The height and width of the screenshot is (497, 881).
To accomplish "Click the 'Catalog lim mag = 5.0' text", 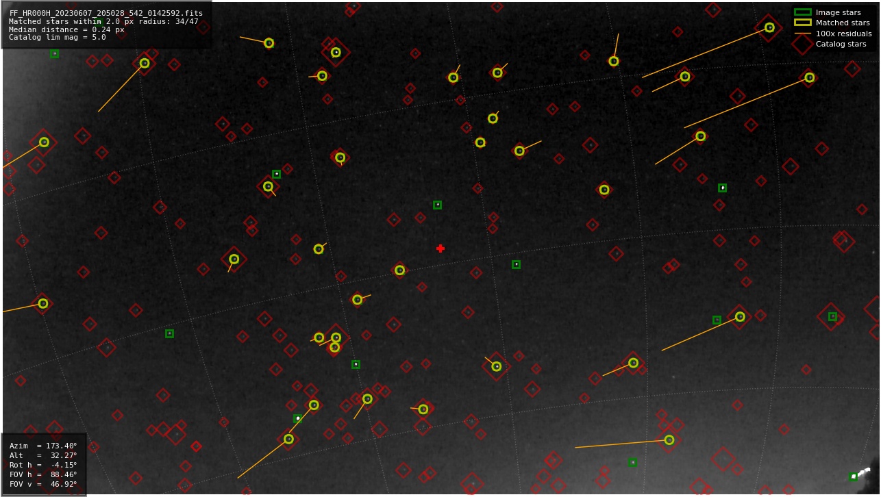I will (x=58, y=38).
